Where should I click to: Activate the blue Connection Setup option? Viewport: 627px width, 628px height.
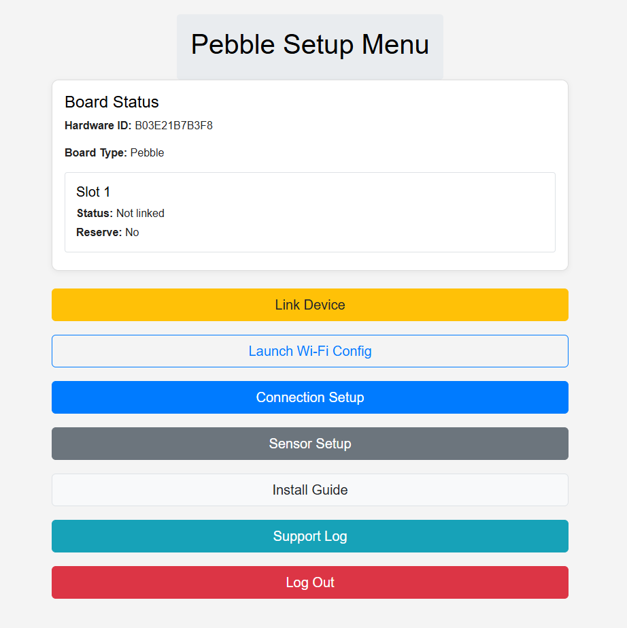(x=310, y=397)
